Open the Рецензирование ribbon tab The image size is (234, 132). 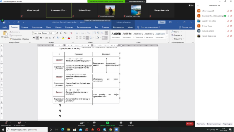84,27
